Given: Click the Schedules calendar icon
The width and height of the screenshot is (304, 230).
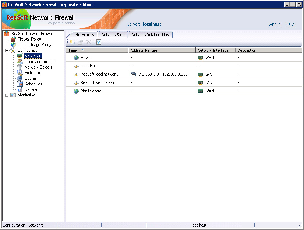Looking at the screenshot, I should pyautogui.click(x=20, y=84).
